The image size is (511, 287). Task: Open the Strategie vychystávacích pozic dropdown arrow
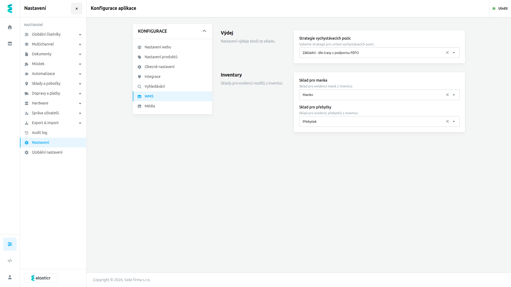click(454, 53)
